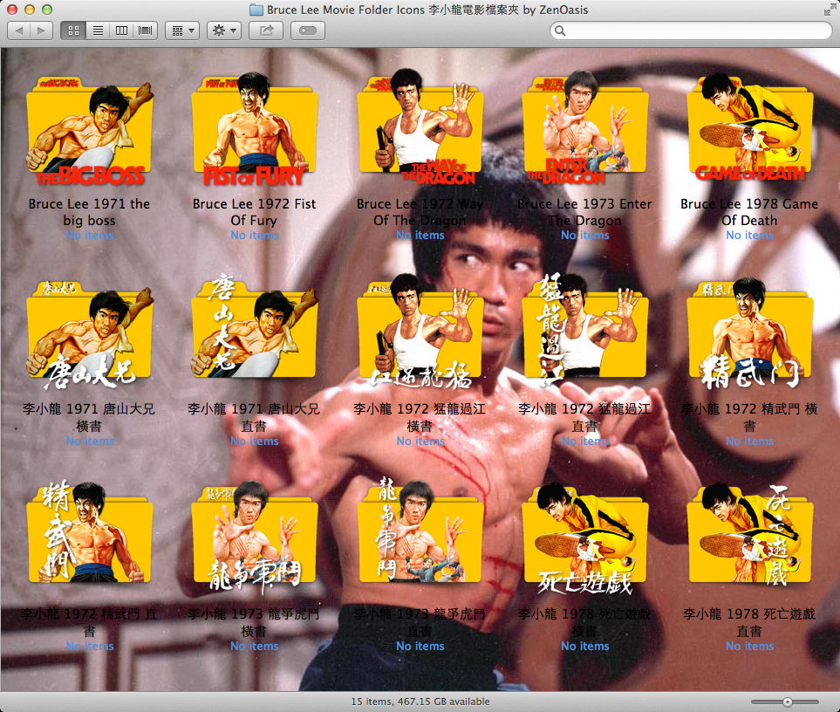This screenshot has height=712, width=840.
Task: Click label '李小龍 1972 猛龍過江 橫書'
Action: [x=420, y=417]
